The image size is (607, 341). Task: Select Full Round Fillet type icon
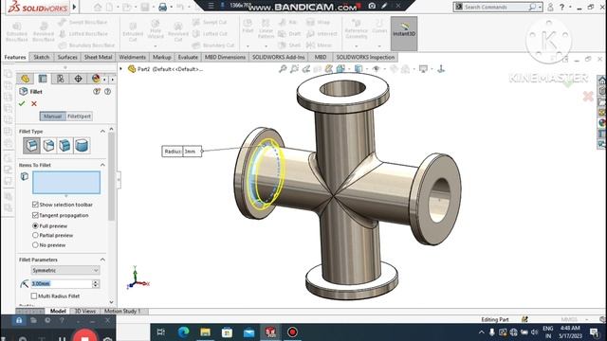82,146
